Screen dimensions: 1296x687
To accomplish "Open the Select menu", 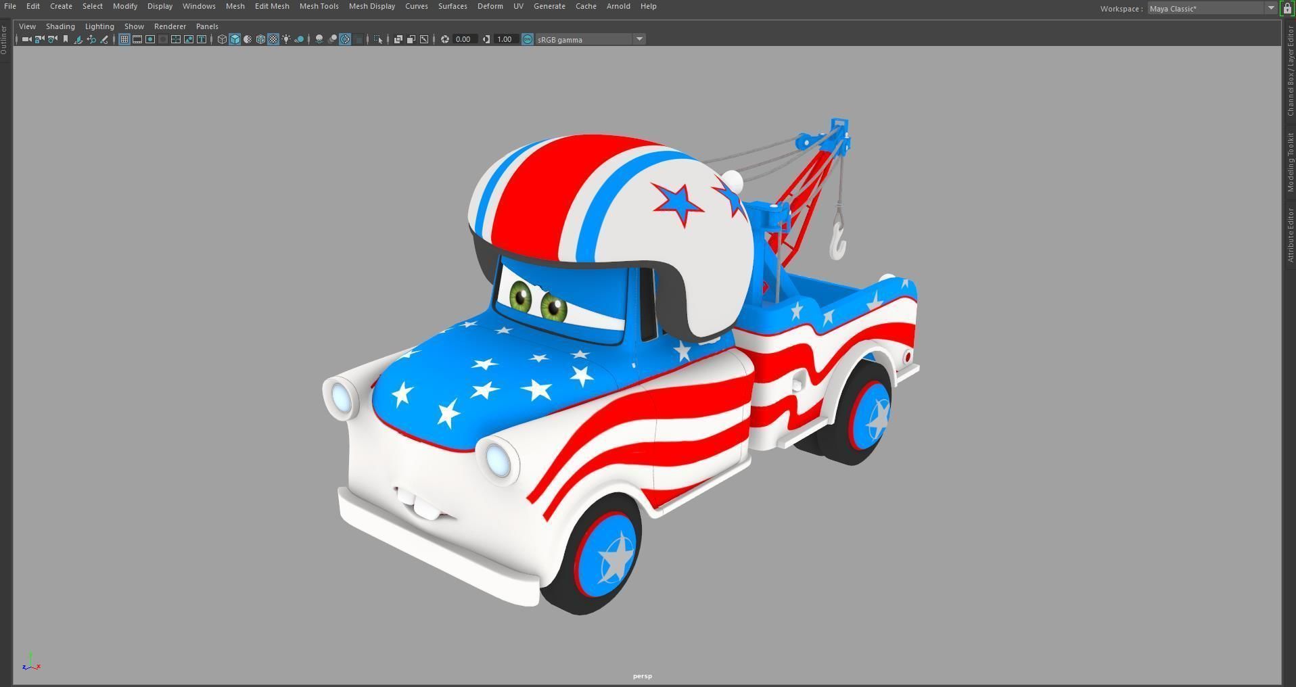I will coord(93,6).
